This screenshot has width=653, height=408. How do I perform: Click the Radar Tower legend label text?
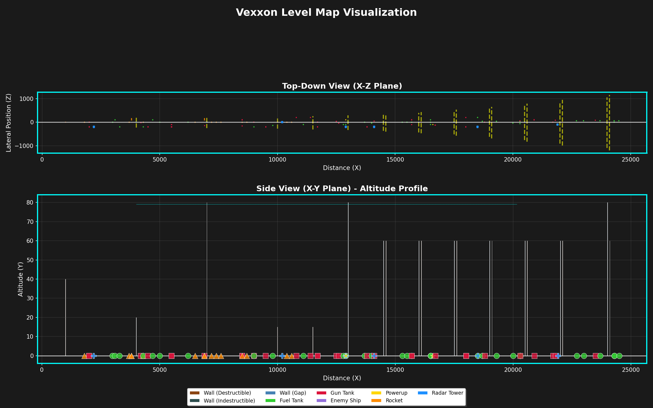447,393
